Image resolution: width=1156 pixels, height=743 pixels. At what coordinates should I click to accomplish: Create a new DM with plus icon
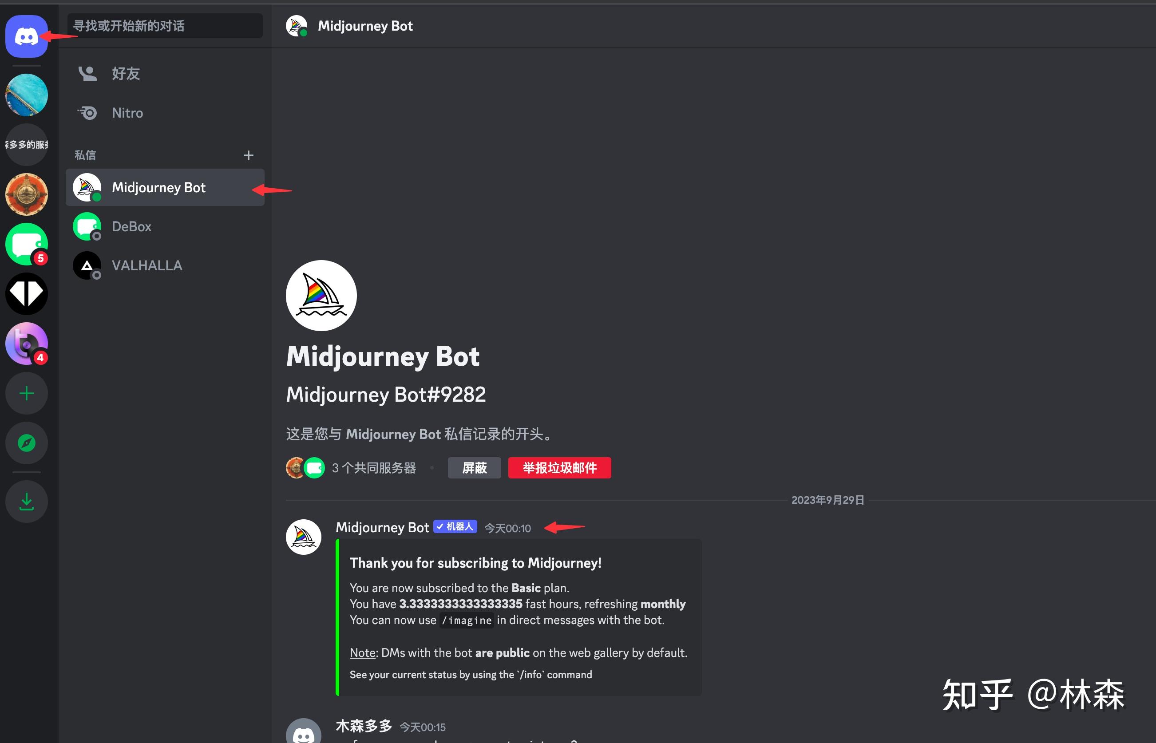coord(249,155)
